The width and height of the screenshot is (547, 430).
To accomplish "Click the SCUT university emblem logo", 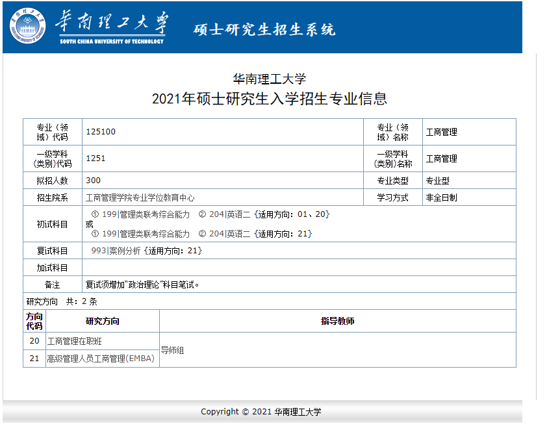I will (27, 25).
